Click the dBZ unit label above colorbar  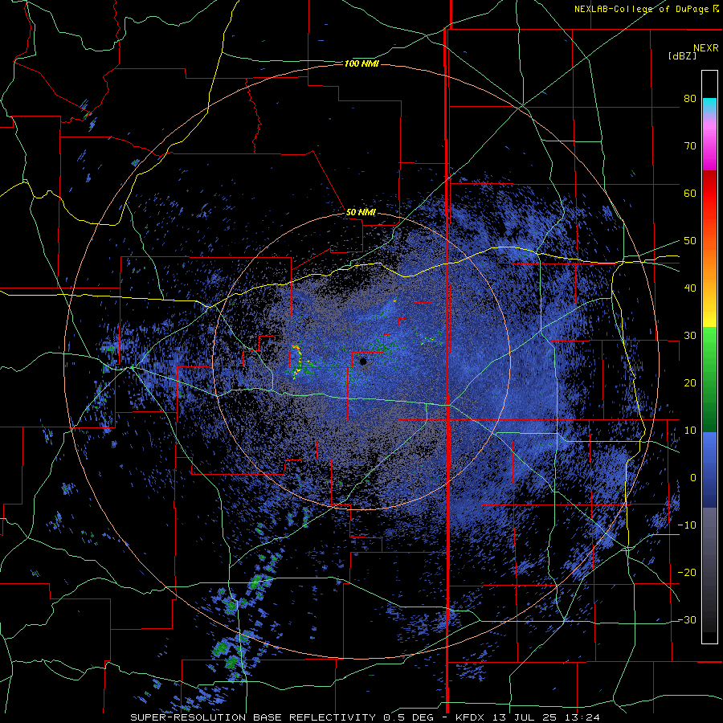pyautogui.click(x=682, y=55)
